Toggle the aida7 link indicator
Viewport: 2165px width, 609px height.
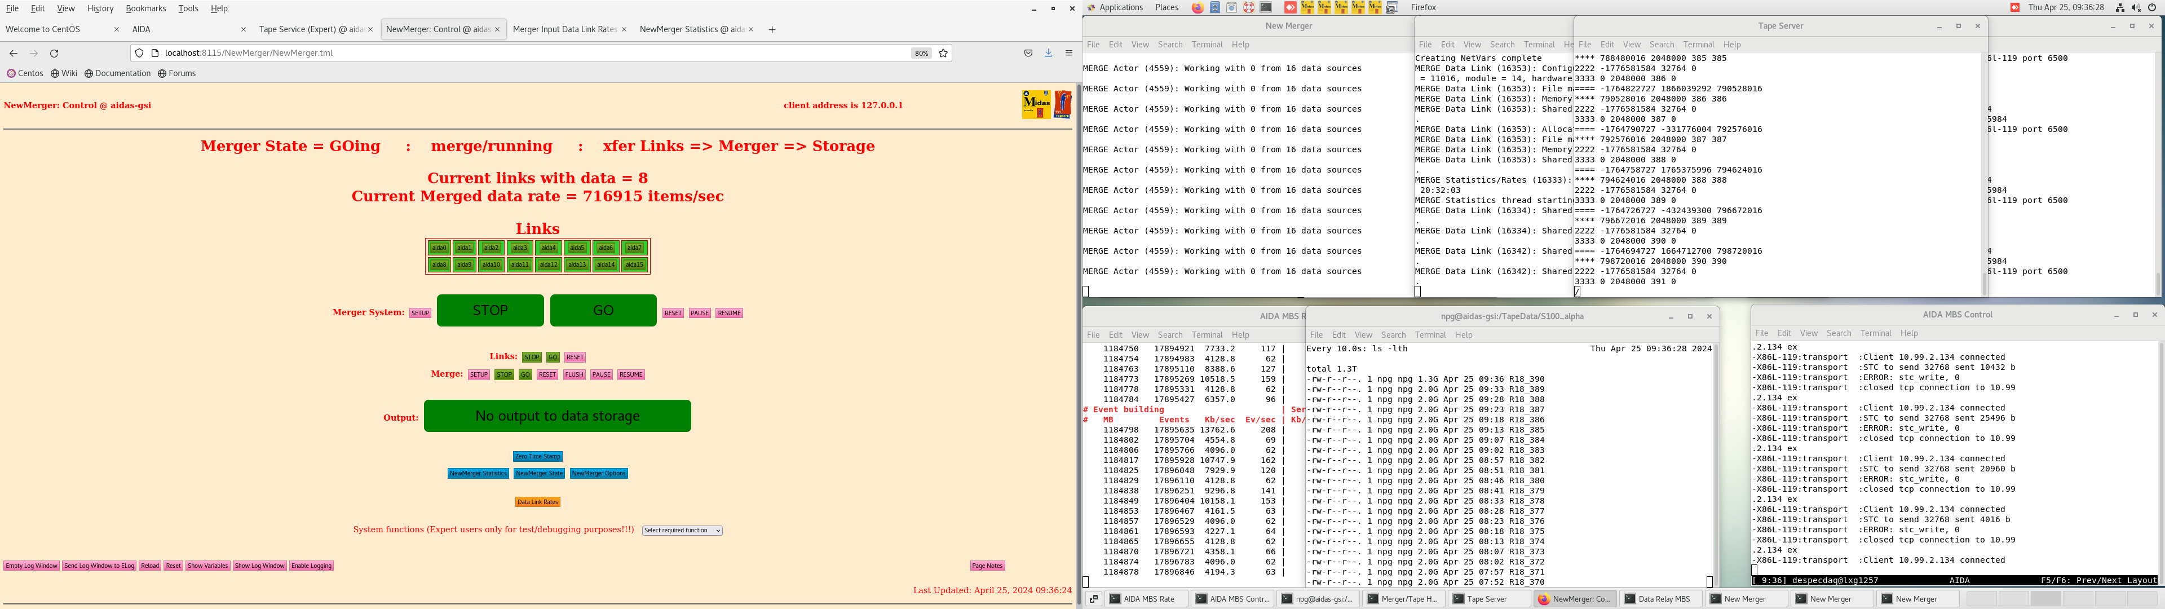coord(634,248)
